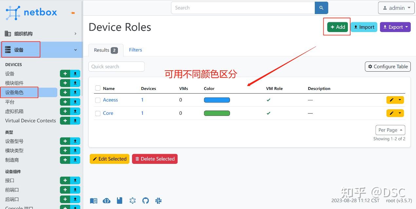This screenshot has width=416, height=209.
Task: Toggle the select-all checkbox in the table header
Action: 98,88
